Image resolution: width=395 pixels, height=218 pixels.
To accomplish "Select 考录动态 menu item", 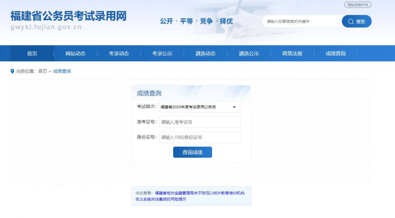I will 119,54.
